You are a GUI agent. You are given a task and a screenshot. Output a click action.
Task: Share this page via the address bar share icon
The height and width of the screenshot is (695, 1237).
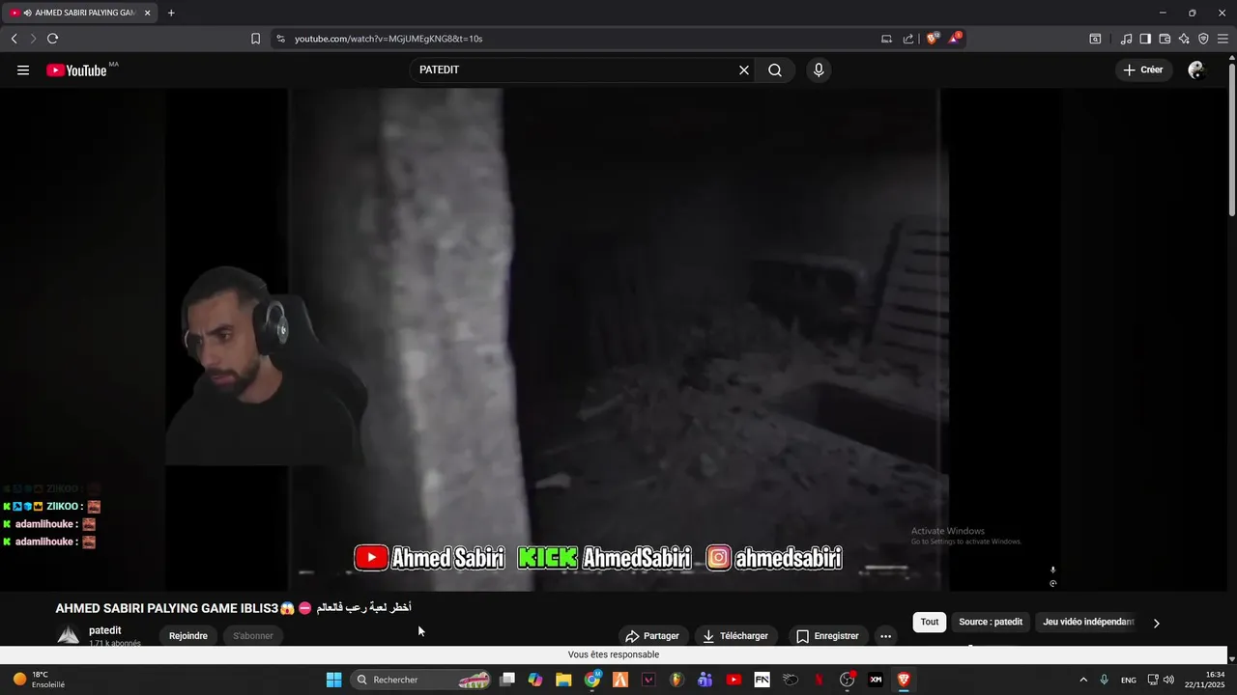(x=908, y=39)
